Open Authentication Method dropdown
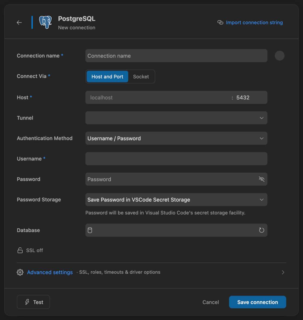303x320 pixels. point(176,138)
